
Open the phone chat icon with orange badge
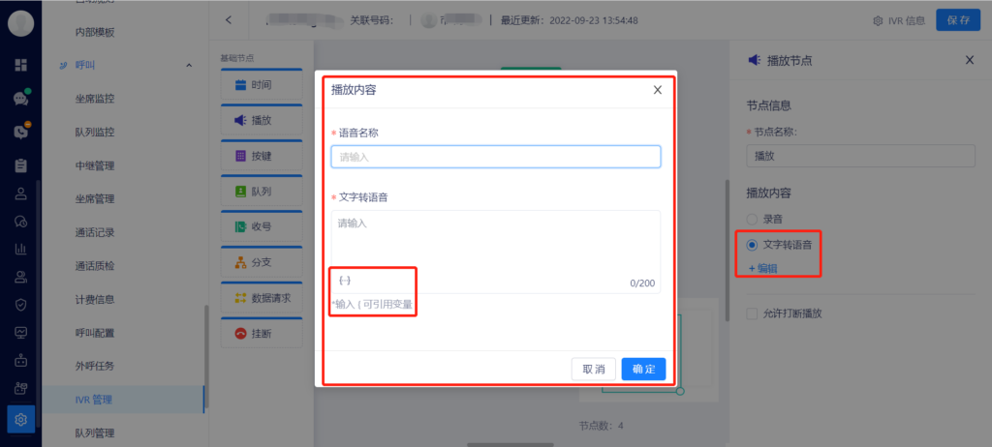click(21, 132)
